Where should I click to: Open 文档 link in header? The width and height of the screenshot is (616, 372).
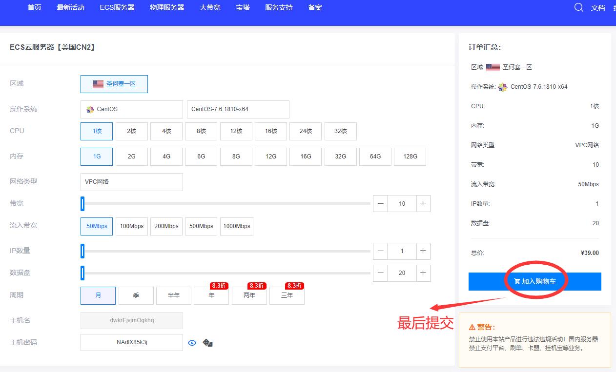(x=598, y=8)
